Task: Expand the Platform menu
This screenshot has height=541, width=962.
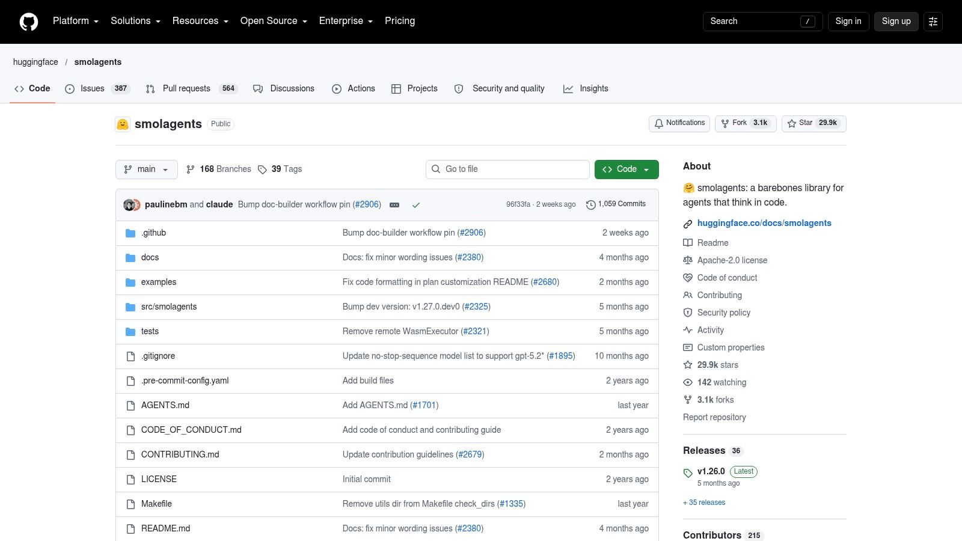Action: coord(76,21)
